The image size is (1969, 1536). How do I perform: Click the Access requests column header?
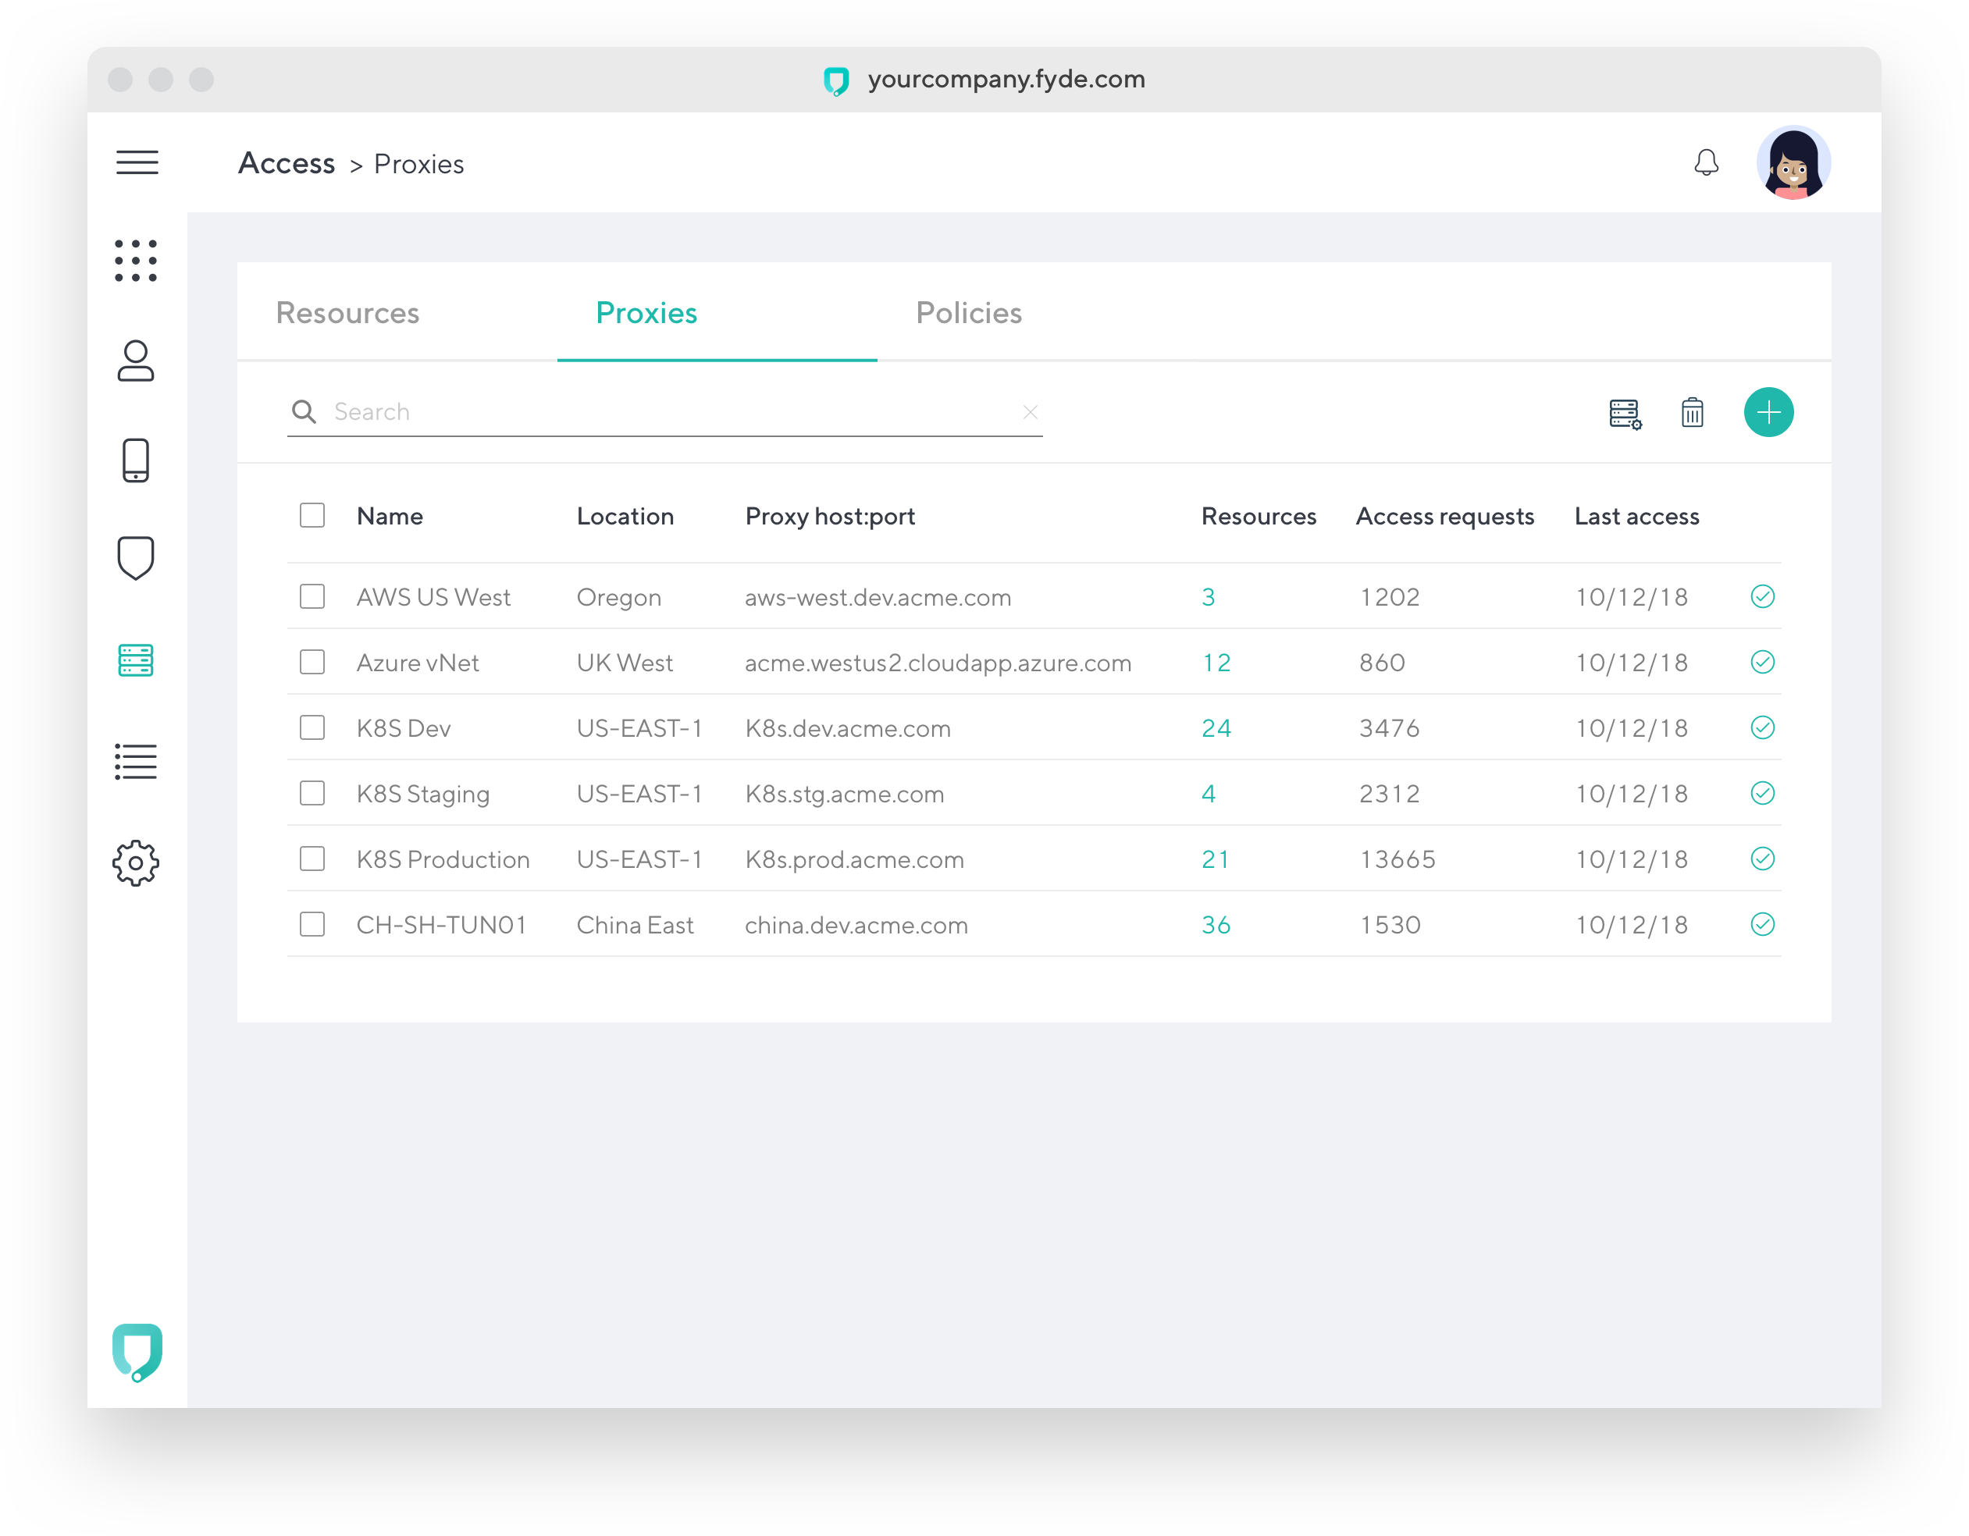1444,517
